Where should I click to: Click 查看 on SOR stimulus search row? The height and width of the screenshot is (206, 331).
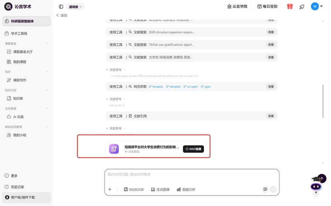[271, 32]
